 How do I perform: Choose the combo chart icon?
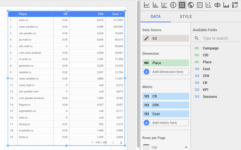[164, 5]
